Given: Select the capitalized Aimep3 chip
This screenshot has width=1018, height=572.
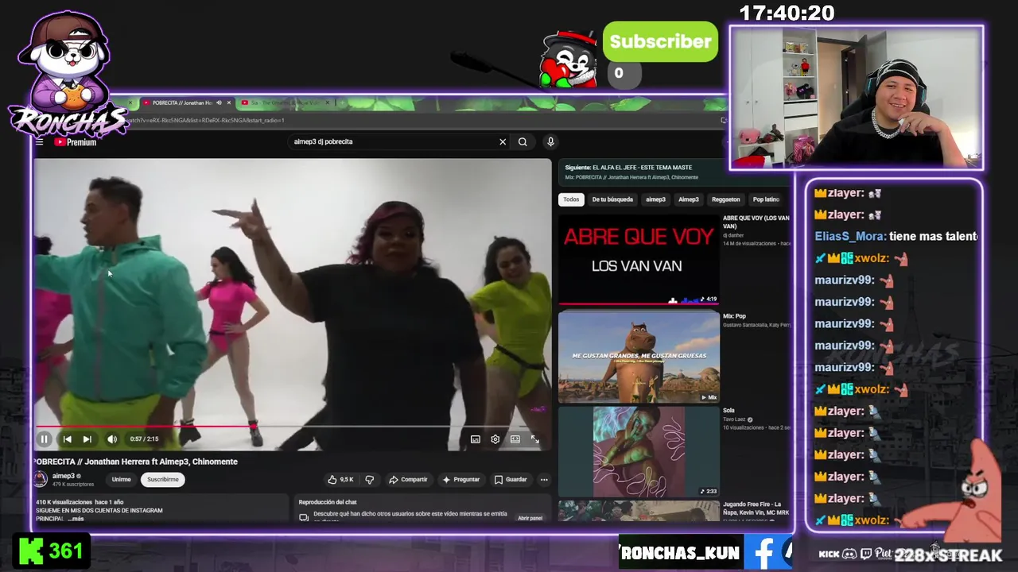Looking at the screenshot, I should click(x=689, y=199).
